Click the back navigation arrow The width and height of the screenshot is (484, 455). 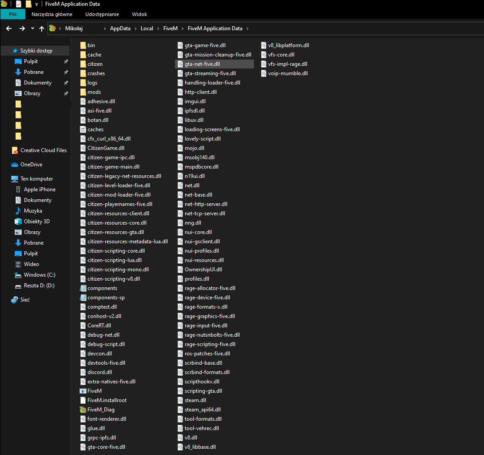[9, 28]
